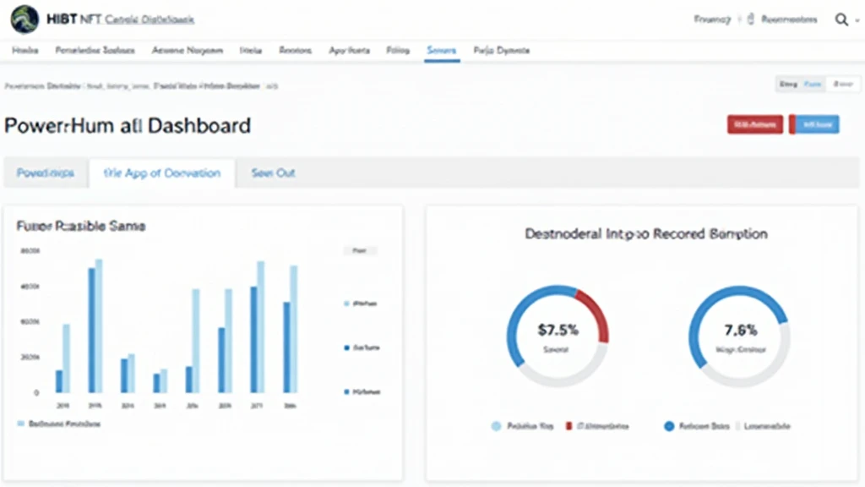Click the red square legend marker under left donut
Screen dimensions: 865x487
tap(569, 427)
